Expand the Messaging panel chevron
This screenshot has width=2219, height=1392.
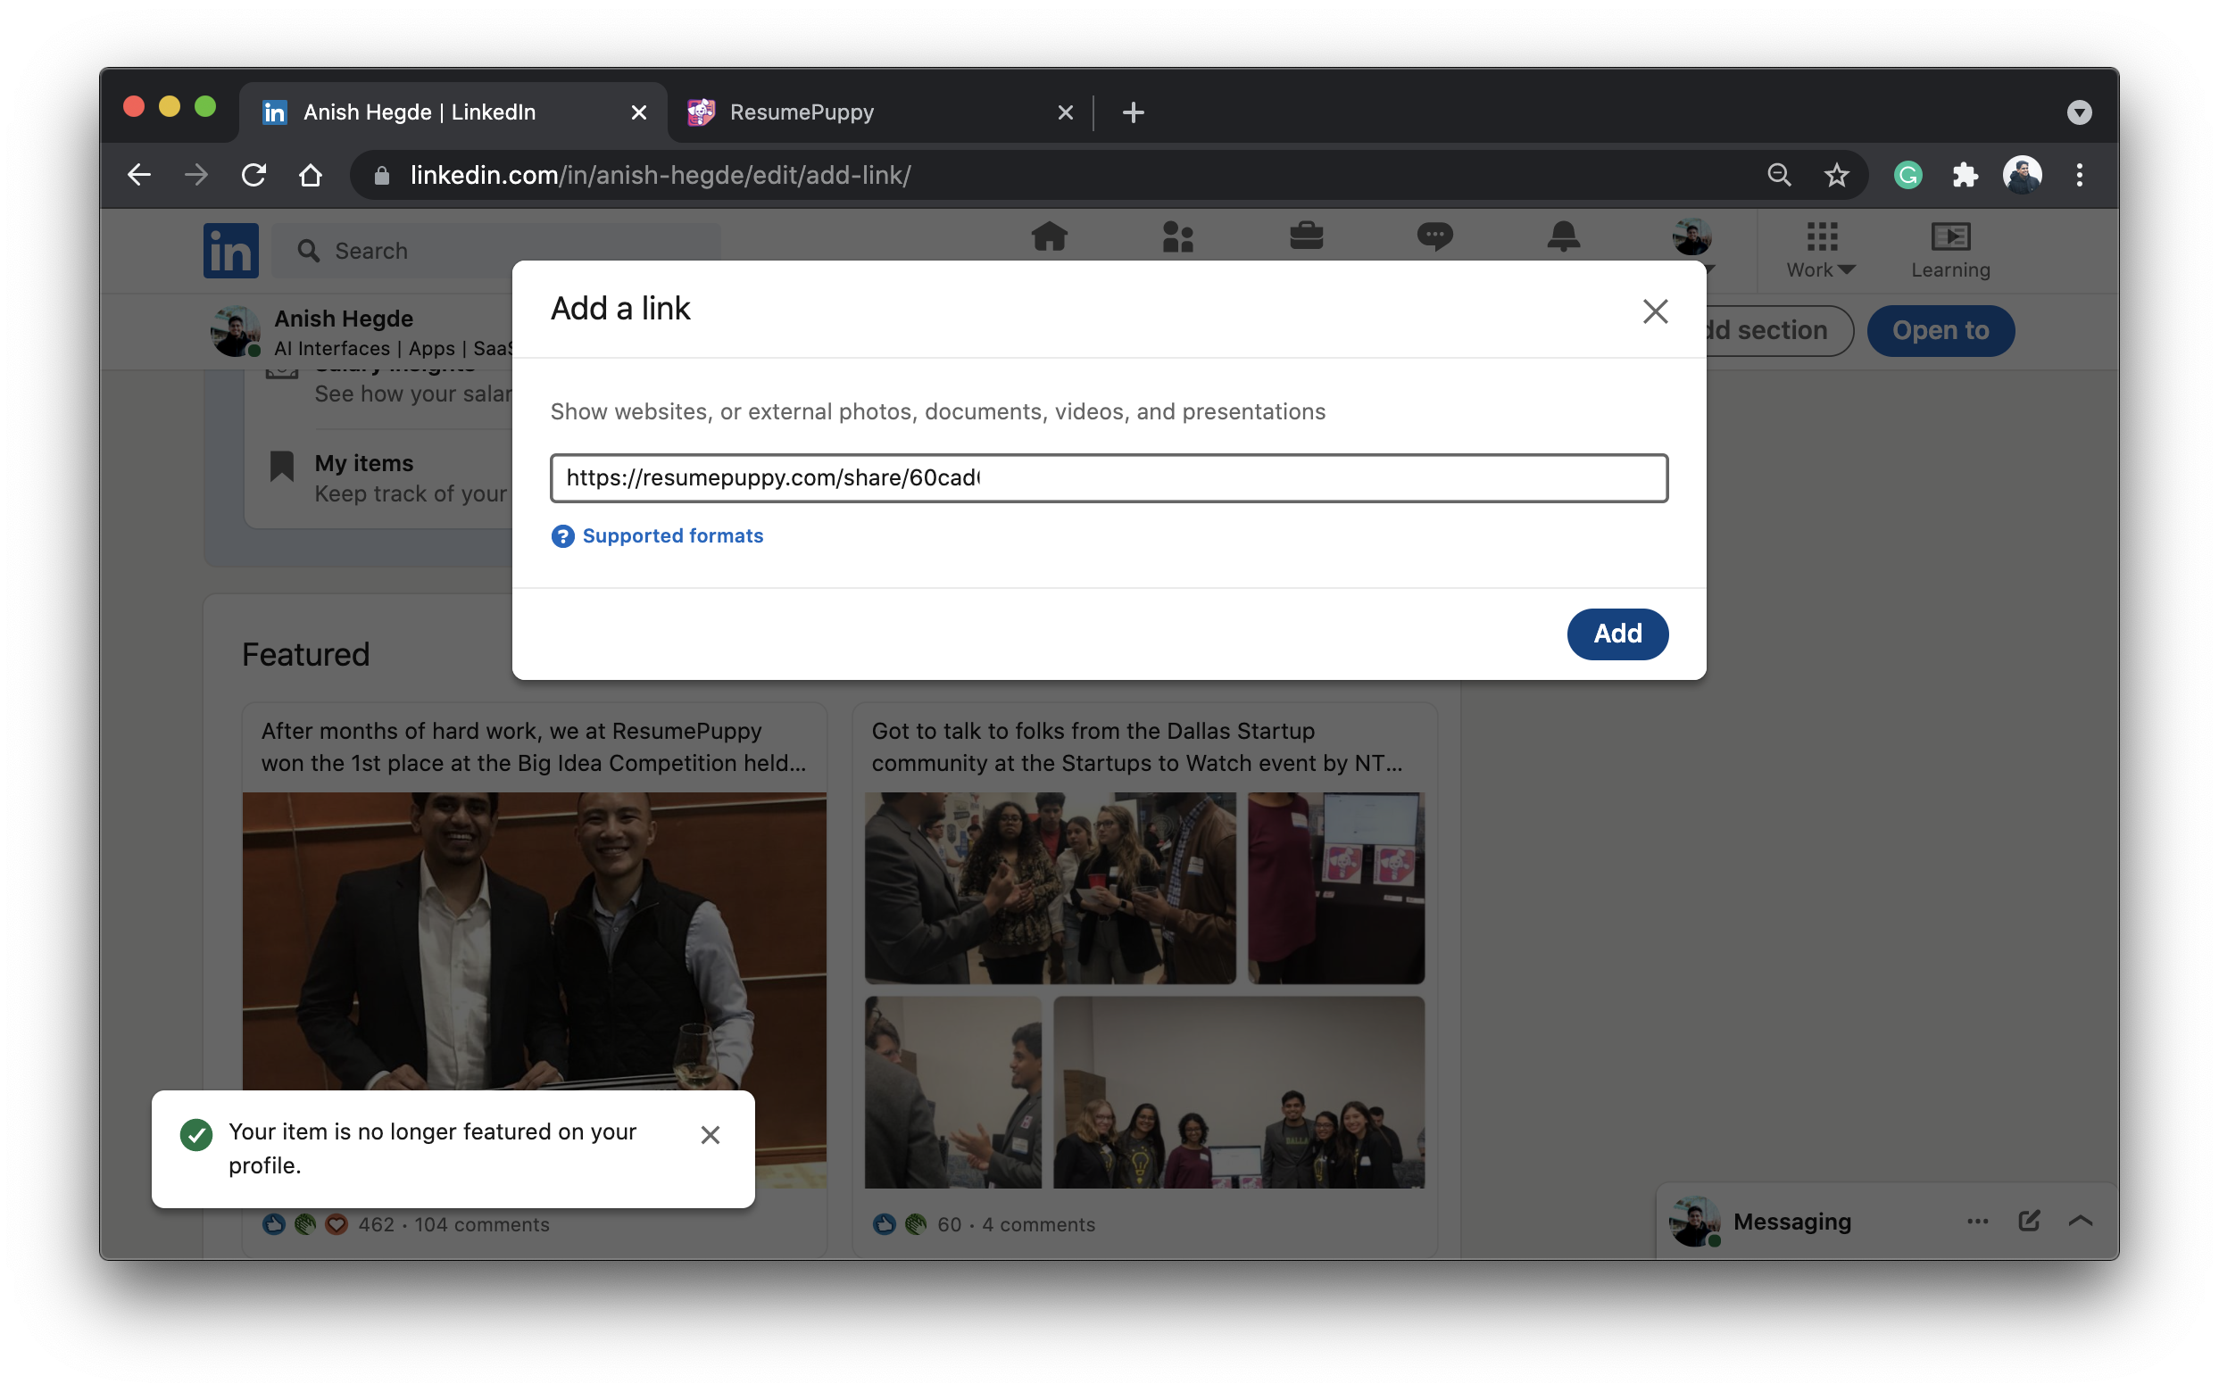pos(2080,1221)
